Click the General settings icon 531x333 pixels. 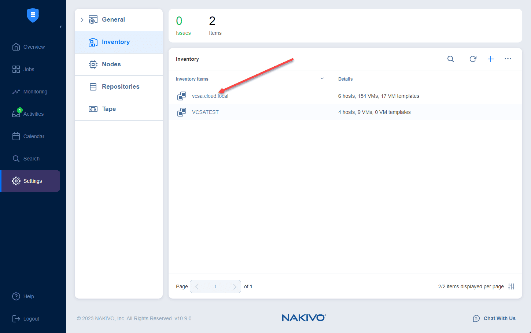click(93, 20)
